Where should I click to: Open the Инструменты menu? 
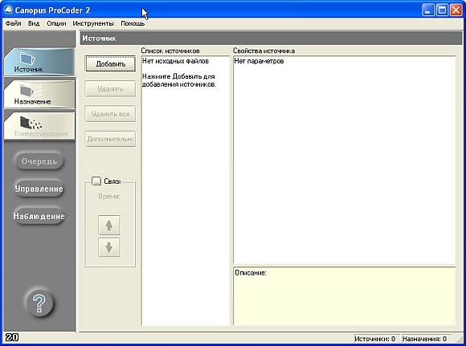tap(93, 23)
